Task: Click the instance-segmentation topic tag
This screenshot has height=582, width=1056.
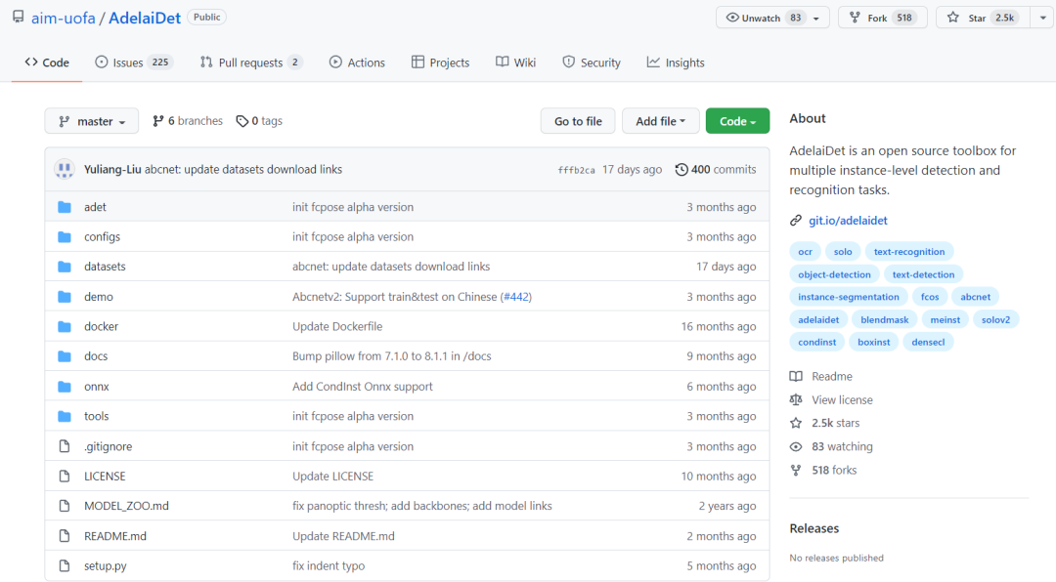Action: [x=849, y=297]
